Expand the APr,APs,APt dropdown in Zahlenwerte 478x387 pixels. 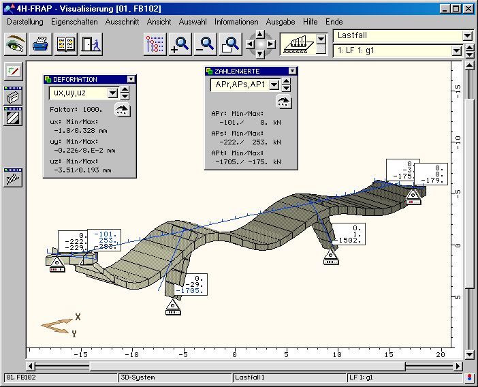274,84
